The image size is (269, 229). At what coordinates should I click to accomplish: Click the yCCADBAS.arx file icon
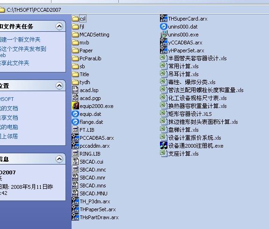click(x=163, y=43)
